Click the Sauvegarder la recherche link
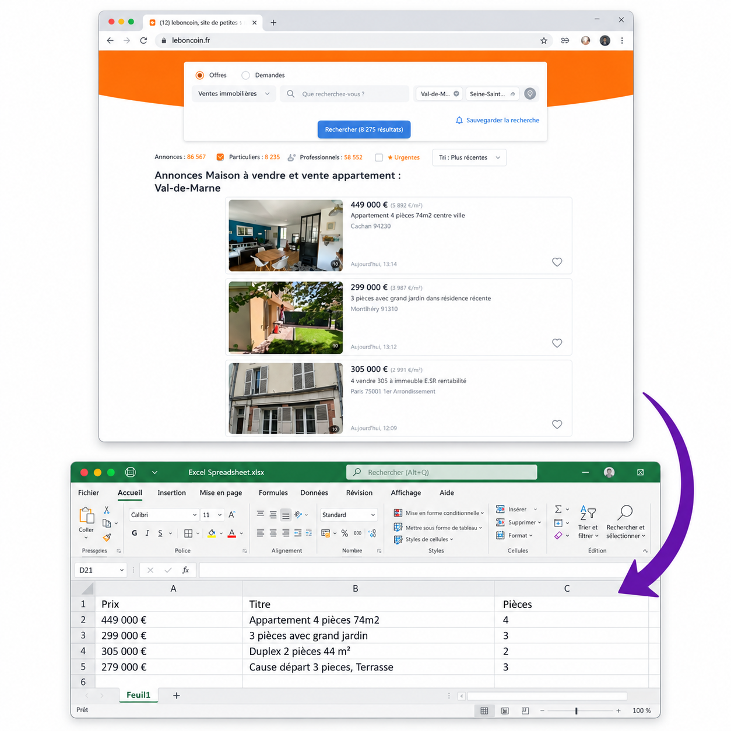Screen dimensions: 731x731 [x=497, y=120]
